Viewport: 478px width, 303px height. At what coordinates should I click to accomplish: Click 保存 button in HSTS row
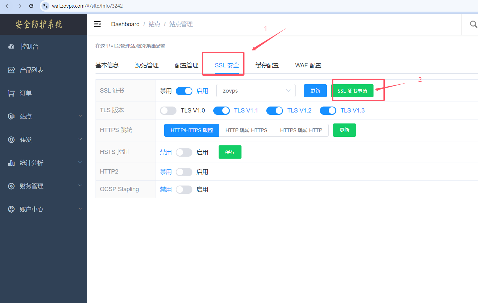tap(230, 152)
